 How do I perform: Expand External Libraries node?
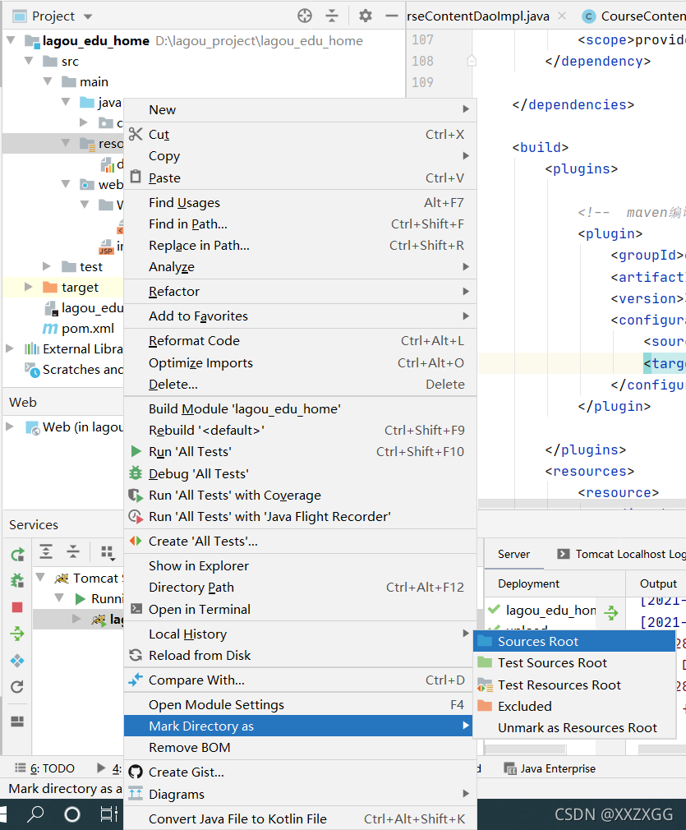click(x=10, y=348)
